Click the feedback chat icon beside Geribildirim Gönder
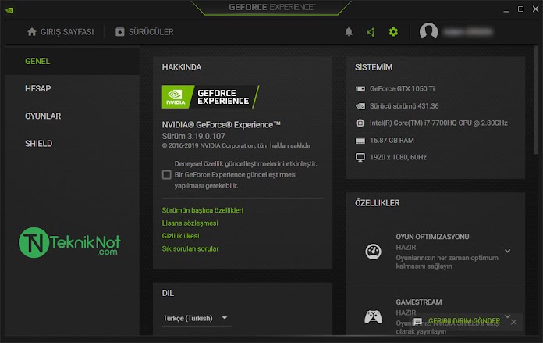 (418, 321)
